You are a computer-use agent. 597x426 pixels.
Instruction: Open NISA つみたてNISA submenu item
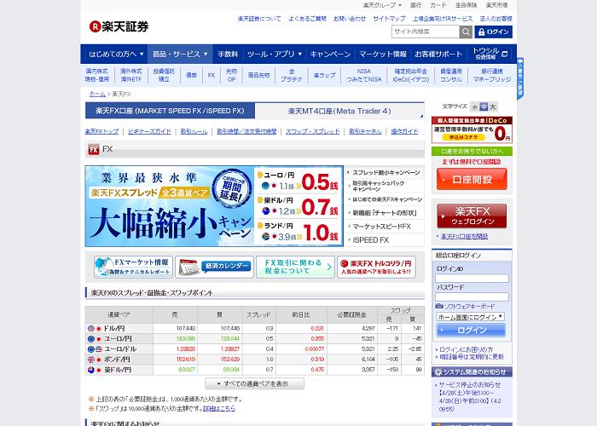(x=363, y=75)
